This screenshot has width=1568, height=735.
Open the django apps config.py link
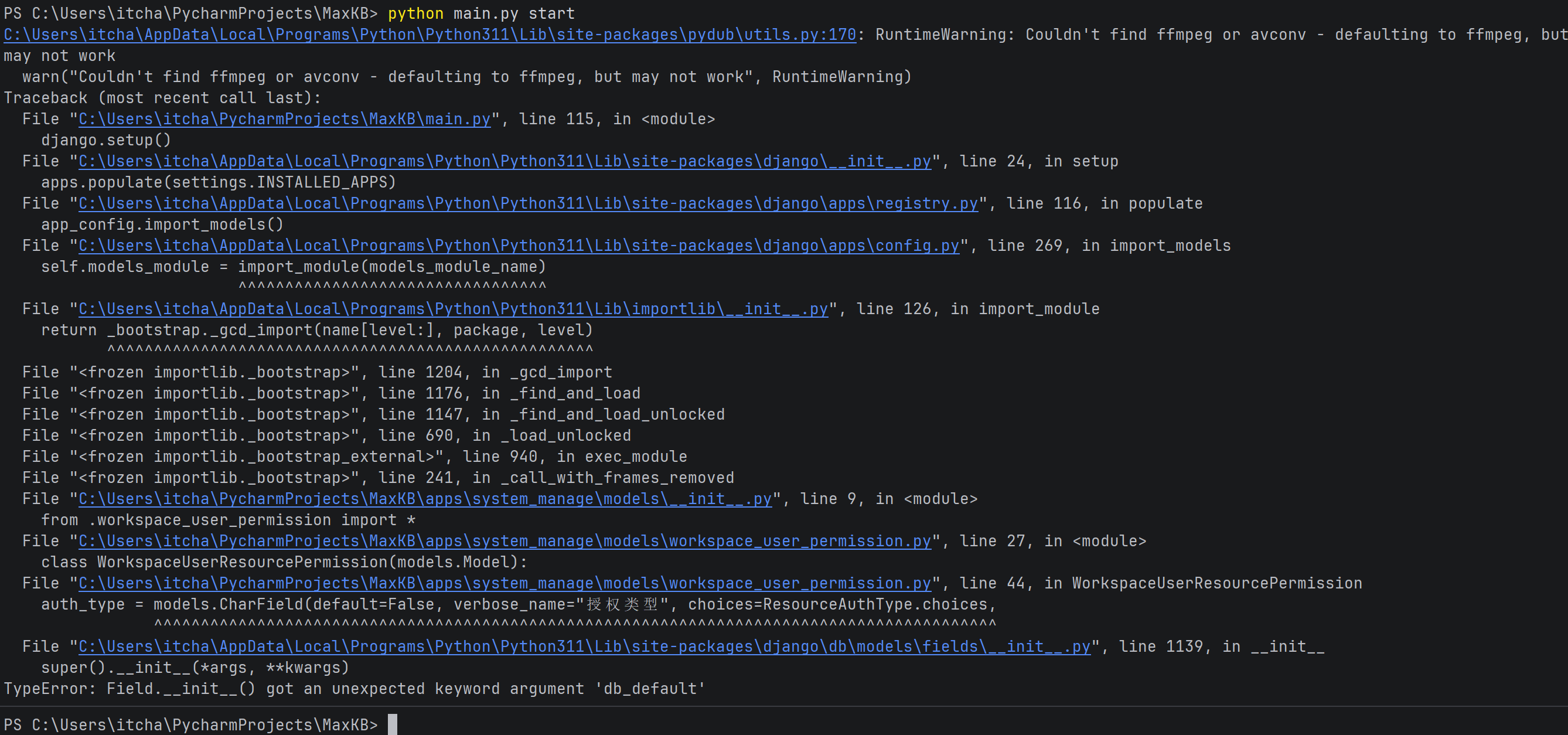pyautogui.click(x=519, y=246)
